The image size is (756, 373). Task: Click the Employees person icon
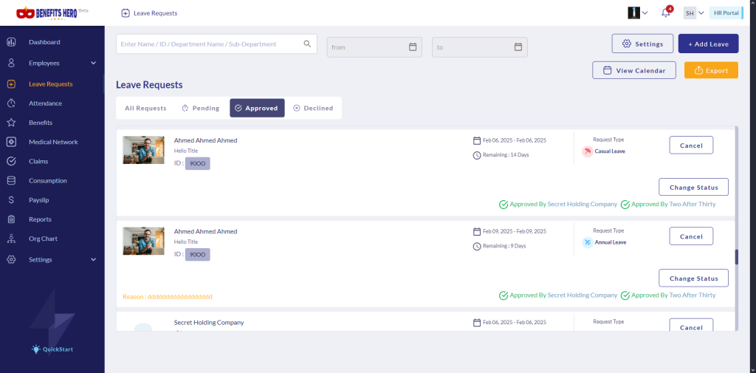(x=12, y=63)
